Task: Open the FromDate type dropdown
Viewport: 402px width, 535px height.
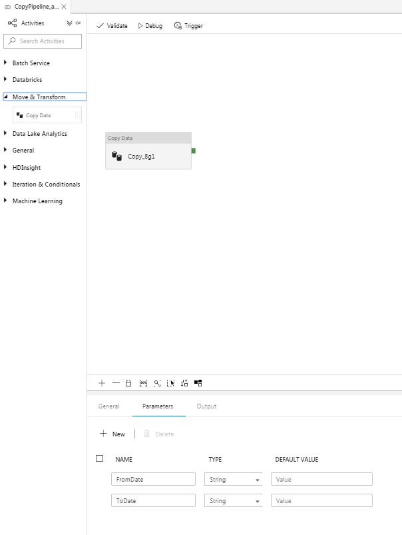Action: (x=233, y=479)
